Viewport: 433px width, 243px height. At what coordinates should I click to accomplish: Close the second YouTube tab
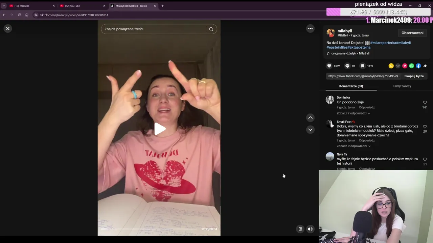click(x=104, y=6)
